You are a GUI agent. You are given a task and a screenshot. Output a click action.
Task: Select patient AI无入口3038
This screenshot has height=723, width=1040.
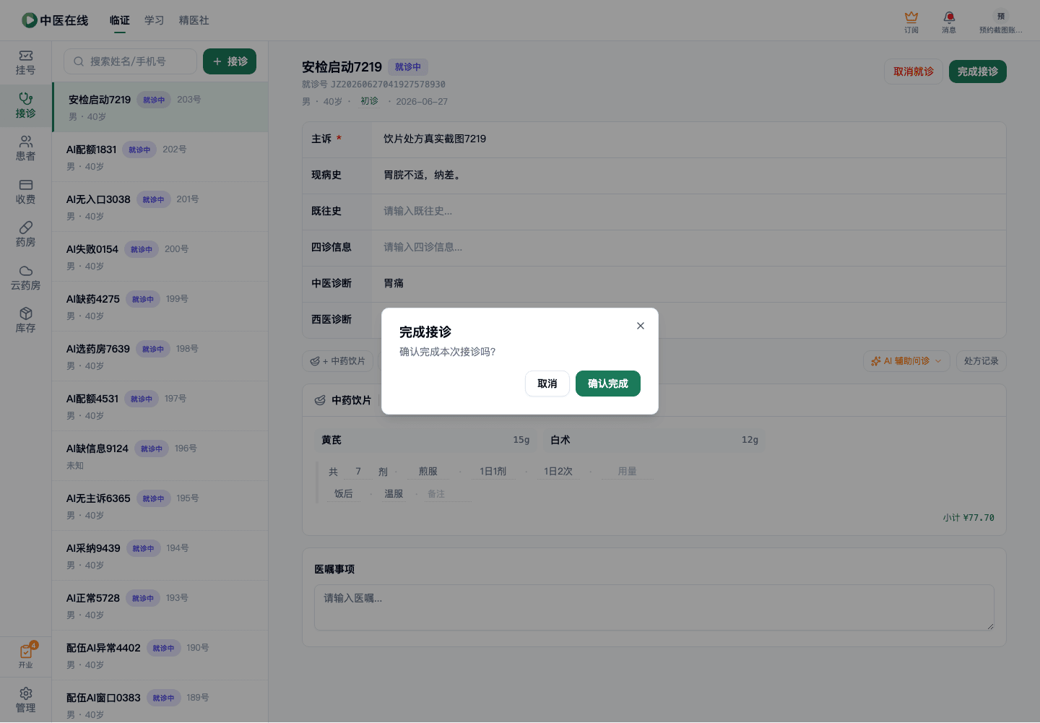[160, 207]
